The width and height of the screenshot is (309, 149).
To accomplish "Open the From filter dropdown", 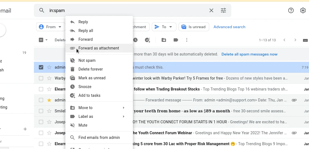I will [51, 27].
